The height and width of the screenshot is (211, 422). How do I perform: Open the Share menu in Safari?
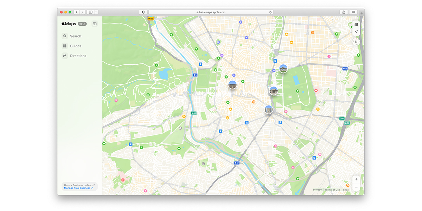click(x=343, y=12)
